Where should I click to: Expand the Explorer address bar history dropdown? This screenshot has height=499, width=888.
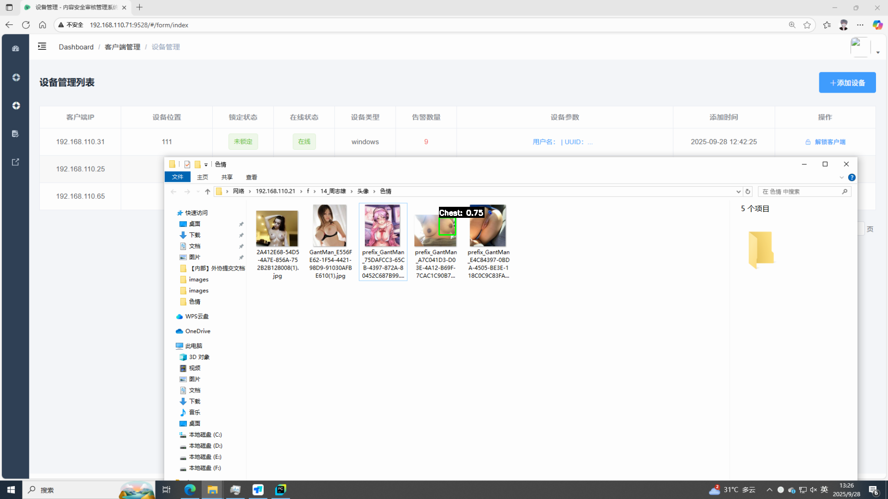(738, 191)
